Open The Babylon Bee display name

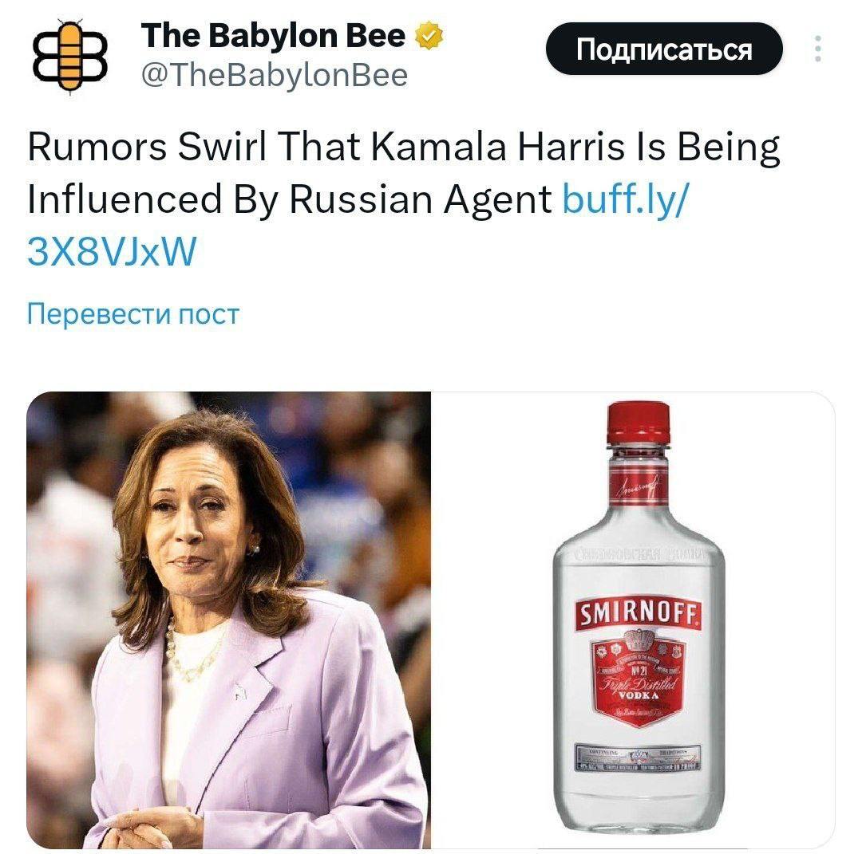273,36
